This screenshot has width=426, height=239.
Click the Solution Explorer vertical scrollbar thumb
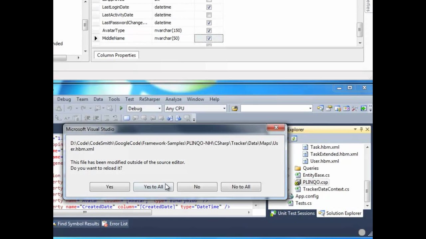pos(367,192)
